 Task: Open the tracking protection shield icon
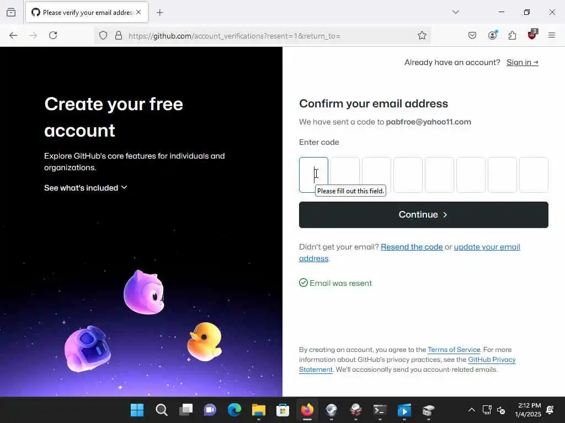tap(103, 35)
